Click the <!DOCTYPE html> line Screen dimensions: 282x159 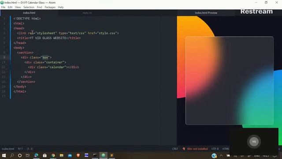[27, 19]
